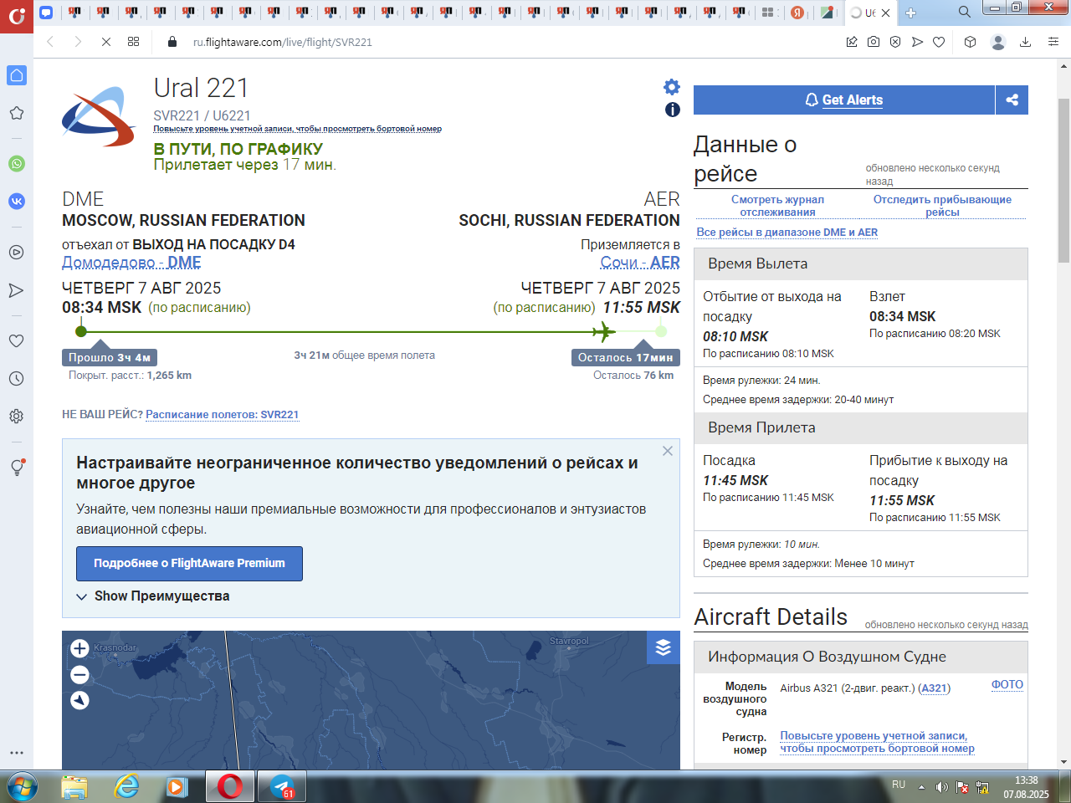Open sidebar Bookmarks star icon
Image resolution: width=1071 pixels, height=803 pixels.
(17, 113)
